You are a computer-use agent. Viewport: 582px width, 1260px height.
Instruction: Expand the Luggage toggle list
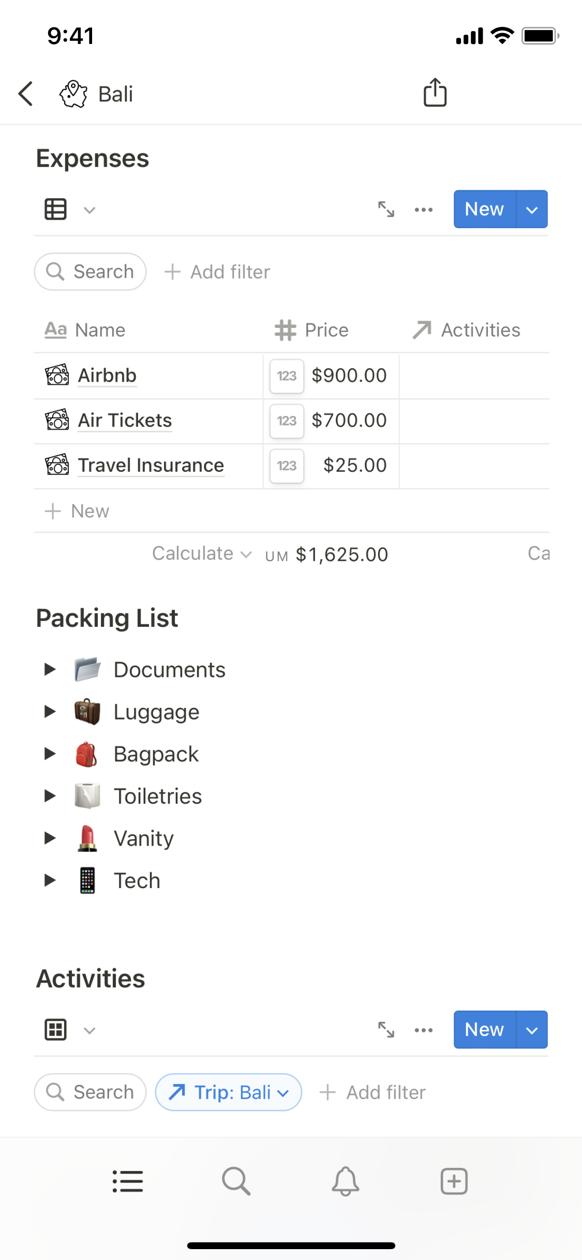50,712
